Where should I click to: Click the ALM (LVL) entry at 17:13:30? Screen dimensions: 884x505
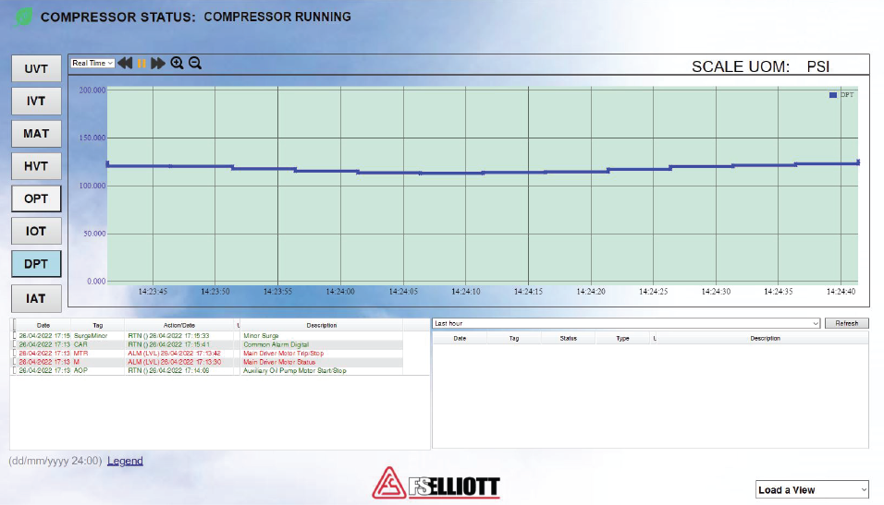174,362
